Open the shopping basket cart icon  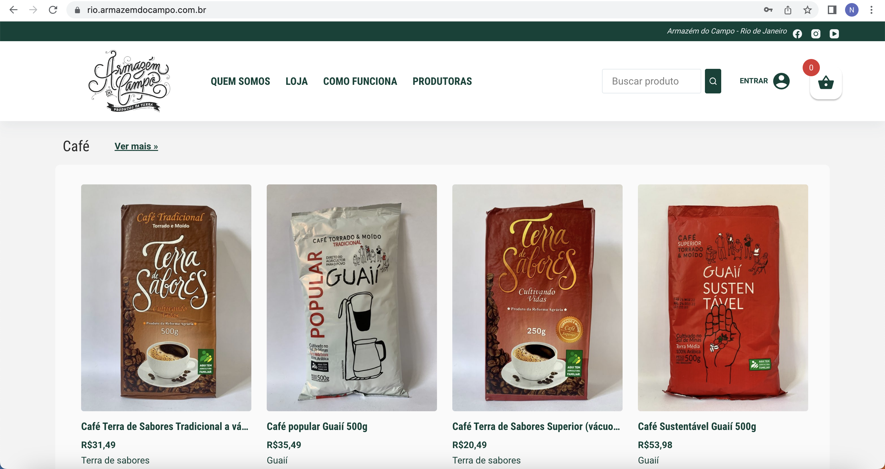pyautogui.click(x=826, y=83)
